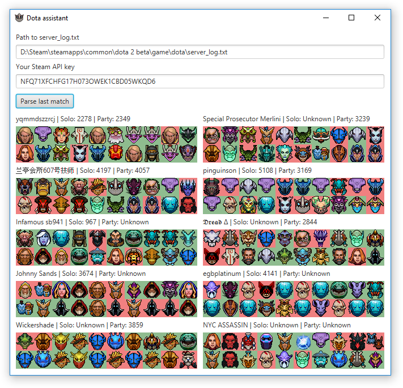Select Queen of Pain icon in yqmmdszzrcj's matches
Viewport: 403px width, 388px height.
pos(79,154)
